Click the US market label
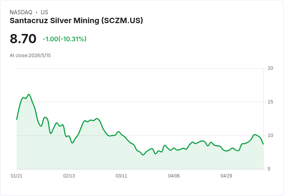Viewport: 284px width, 196px height. pyautogui.click(x=44, y=12)
